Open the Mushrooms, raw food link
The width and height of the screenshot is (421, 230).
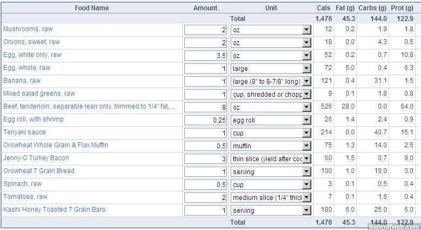tap(28, 29)
